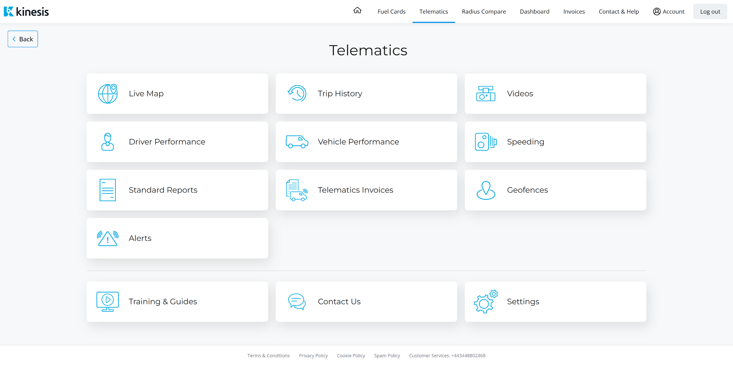The width and height of the screenshot is (733, 365).
Task: Open the Standard Reports card
Action: [x=177, y=190]
